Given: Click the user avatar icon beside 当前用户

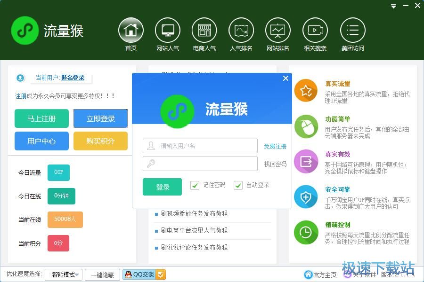Looking at the screenshot, I should (20, 78).
